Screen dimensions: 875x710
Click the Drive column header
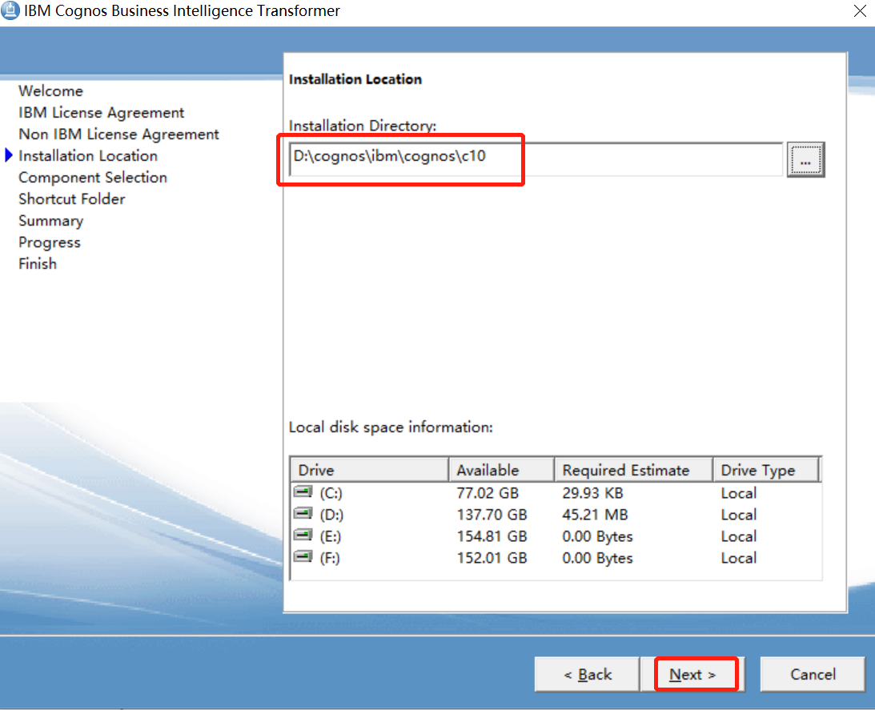pyautogui.click(x=369, y=470)
